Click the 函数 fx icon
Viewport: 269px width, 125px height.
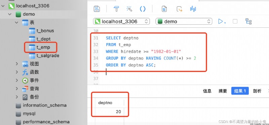(25, 72)
